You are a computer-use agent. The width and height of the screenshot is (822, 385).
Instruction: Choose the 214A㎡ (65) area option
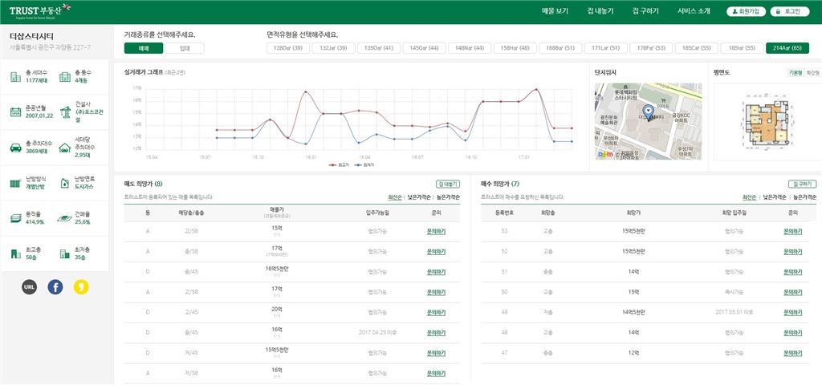[787, 48]
